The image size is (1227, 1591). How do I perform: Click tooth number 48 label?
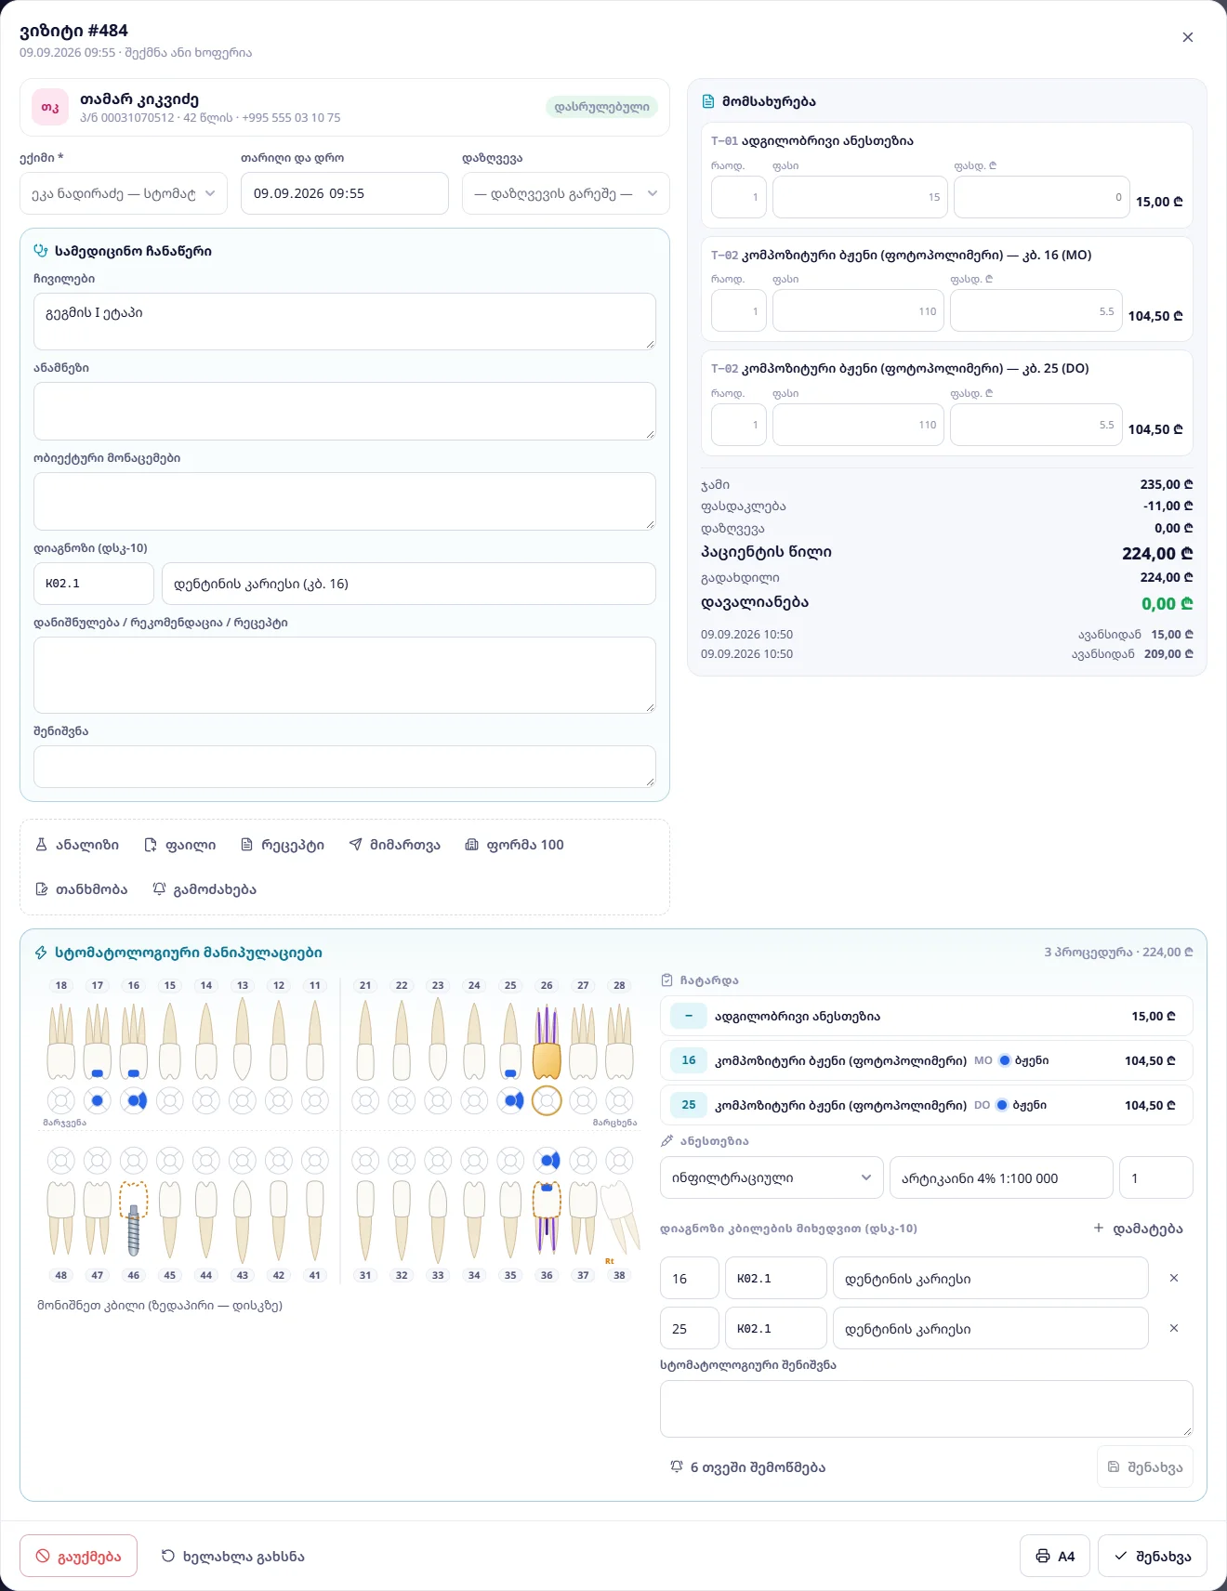pos(61,1275)
